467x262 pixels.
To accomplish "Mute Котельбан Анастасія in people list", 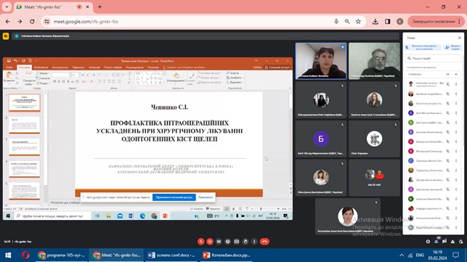I will point(447,84).
